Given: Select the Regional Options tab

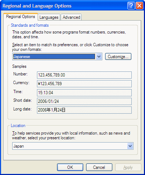Looking at the screenshot, I should [x=20, y=17].
